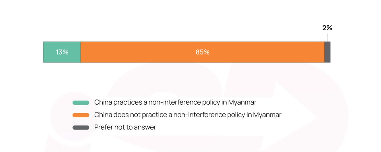Click the word 'China' in the green legend entry

click(x=103, y=102)
